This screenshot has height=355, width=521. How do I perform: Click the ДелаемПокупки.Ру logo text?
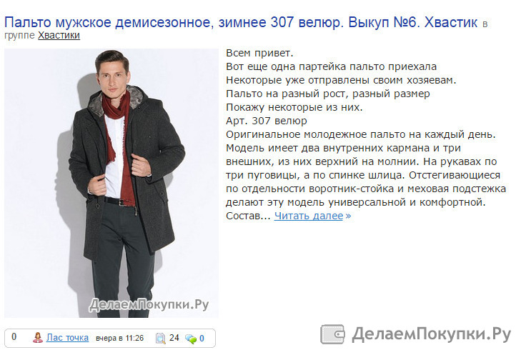(x=431, y=334)
